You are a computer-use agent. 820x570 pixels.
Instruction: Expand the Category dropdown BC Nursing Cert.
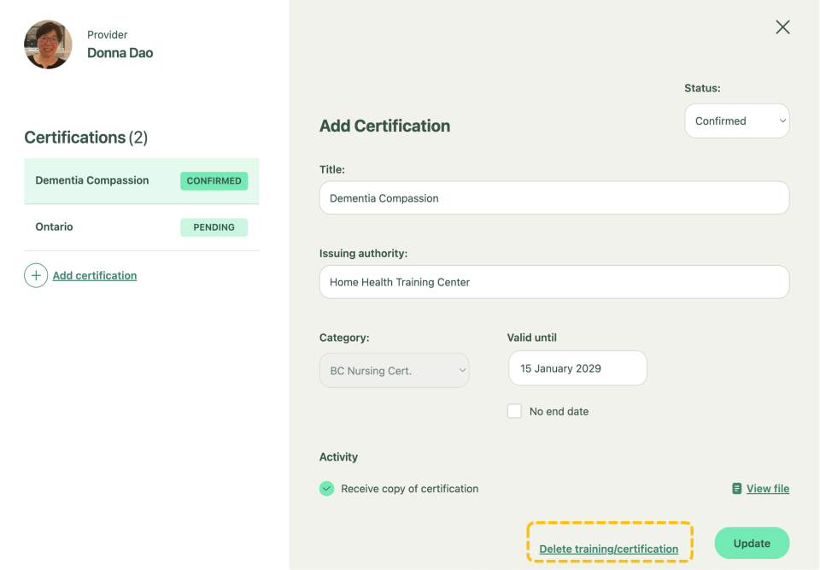394,371
